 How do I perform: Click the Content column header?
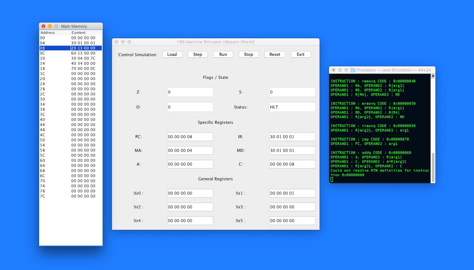[x=86, y=33]
